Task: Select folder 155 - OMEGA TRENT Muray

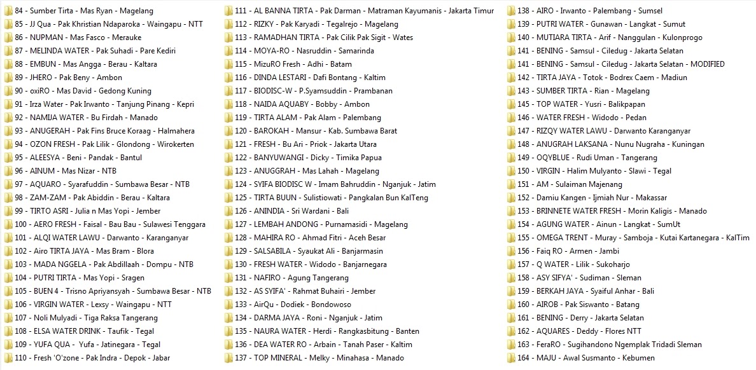Action: [x=629, y=238]
